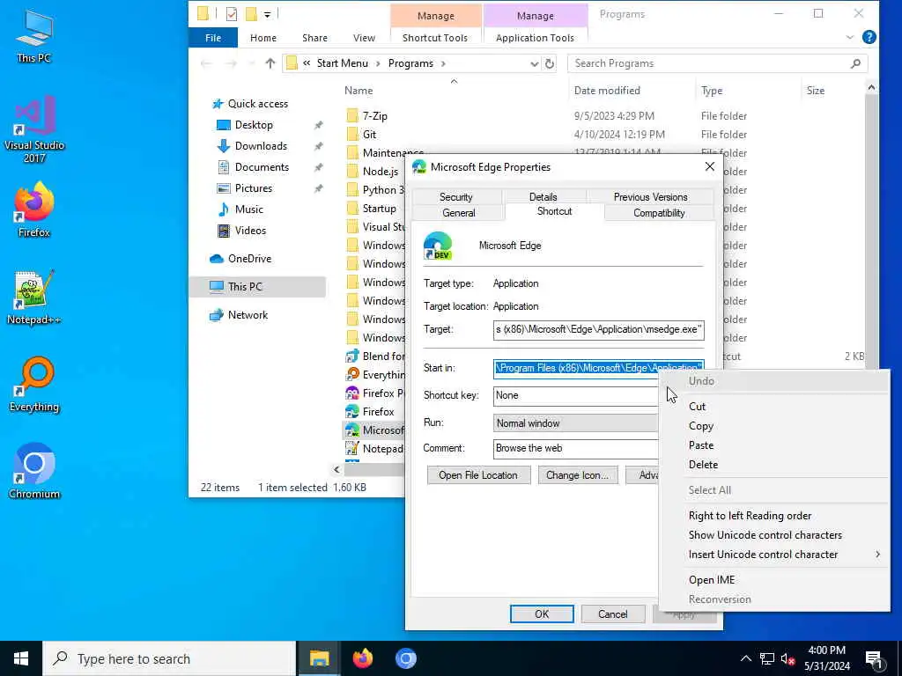The height and width of the screenshot is (676, 902).
Task: Choose Copy from the context menu
Action: [x=773, y=426]
